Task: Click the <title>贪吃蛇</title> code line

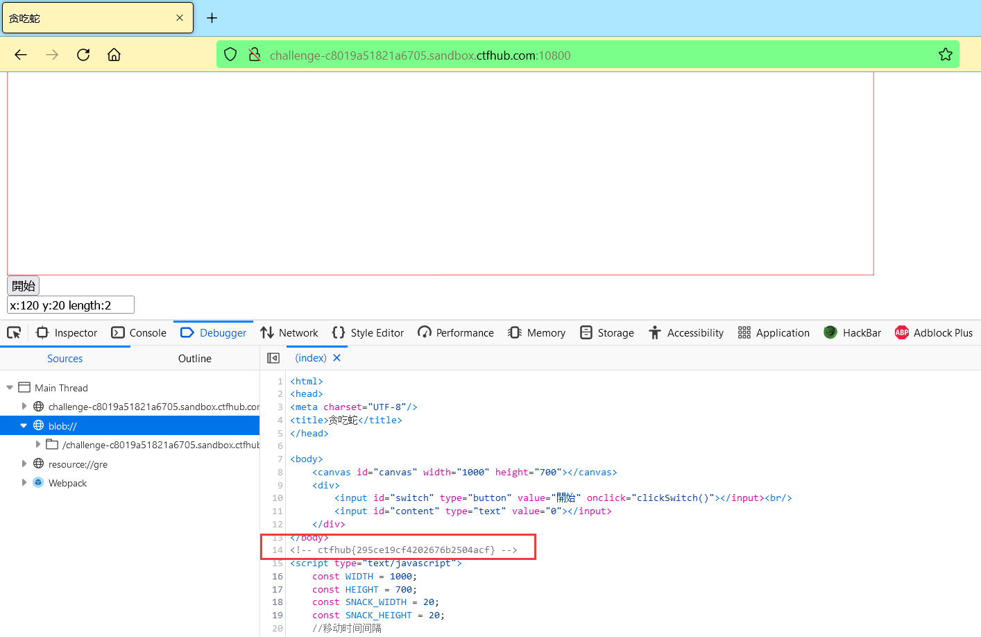Action: 346,421
